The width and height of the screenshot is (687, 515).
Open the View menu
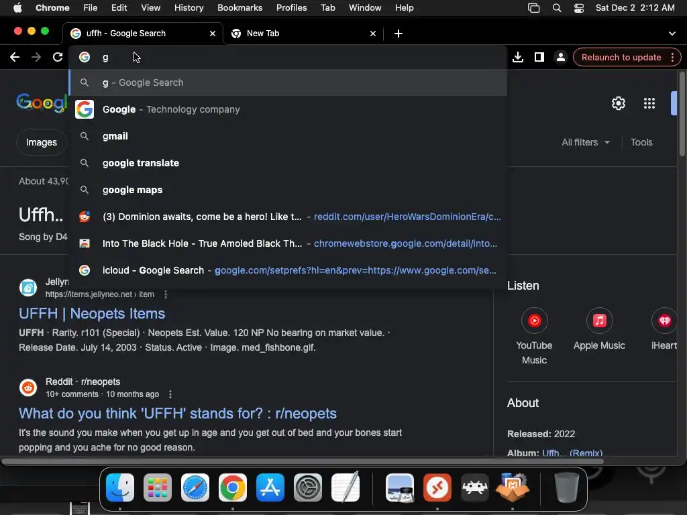[151, 8]
